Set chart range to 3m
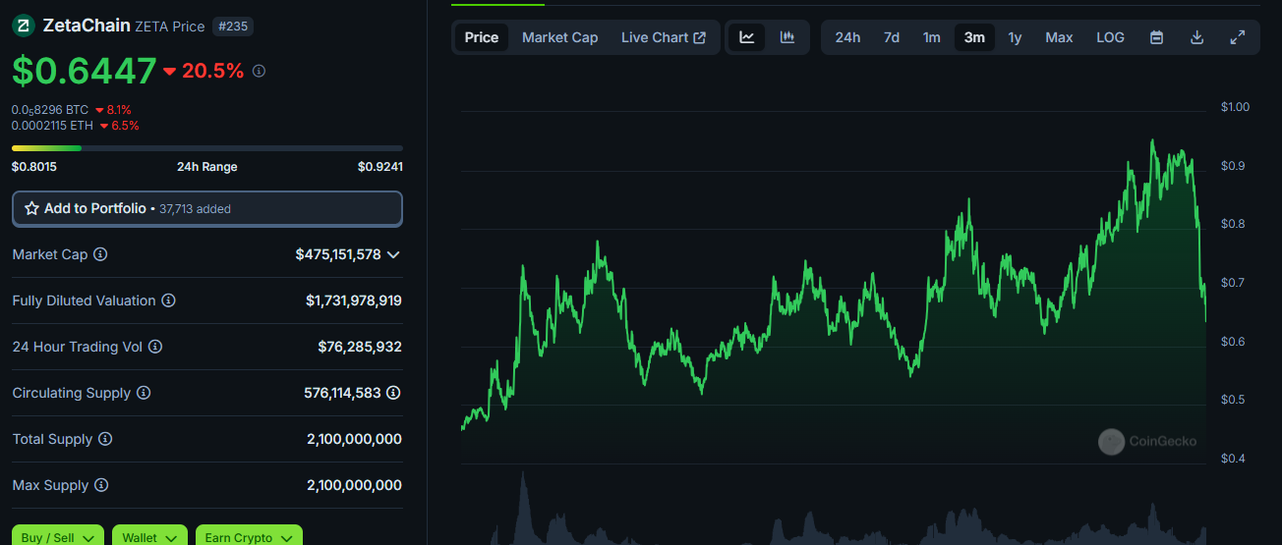 pyautogui.click(x=974, y=37)
